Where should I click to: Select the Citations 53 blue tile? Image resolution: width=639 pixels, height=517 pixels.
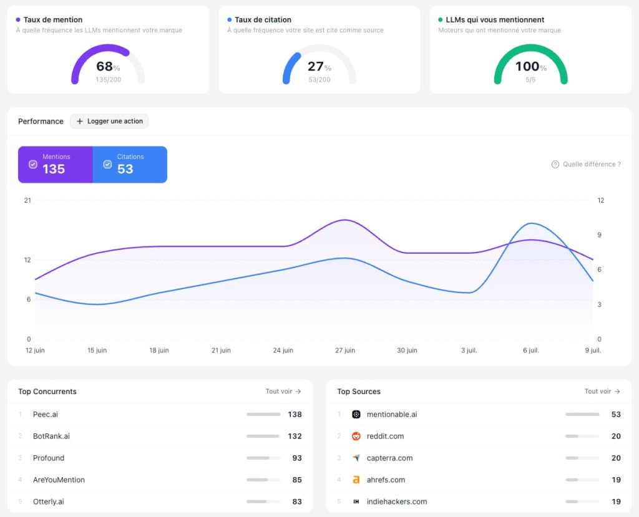point(130,165)
